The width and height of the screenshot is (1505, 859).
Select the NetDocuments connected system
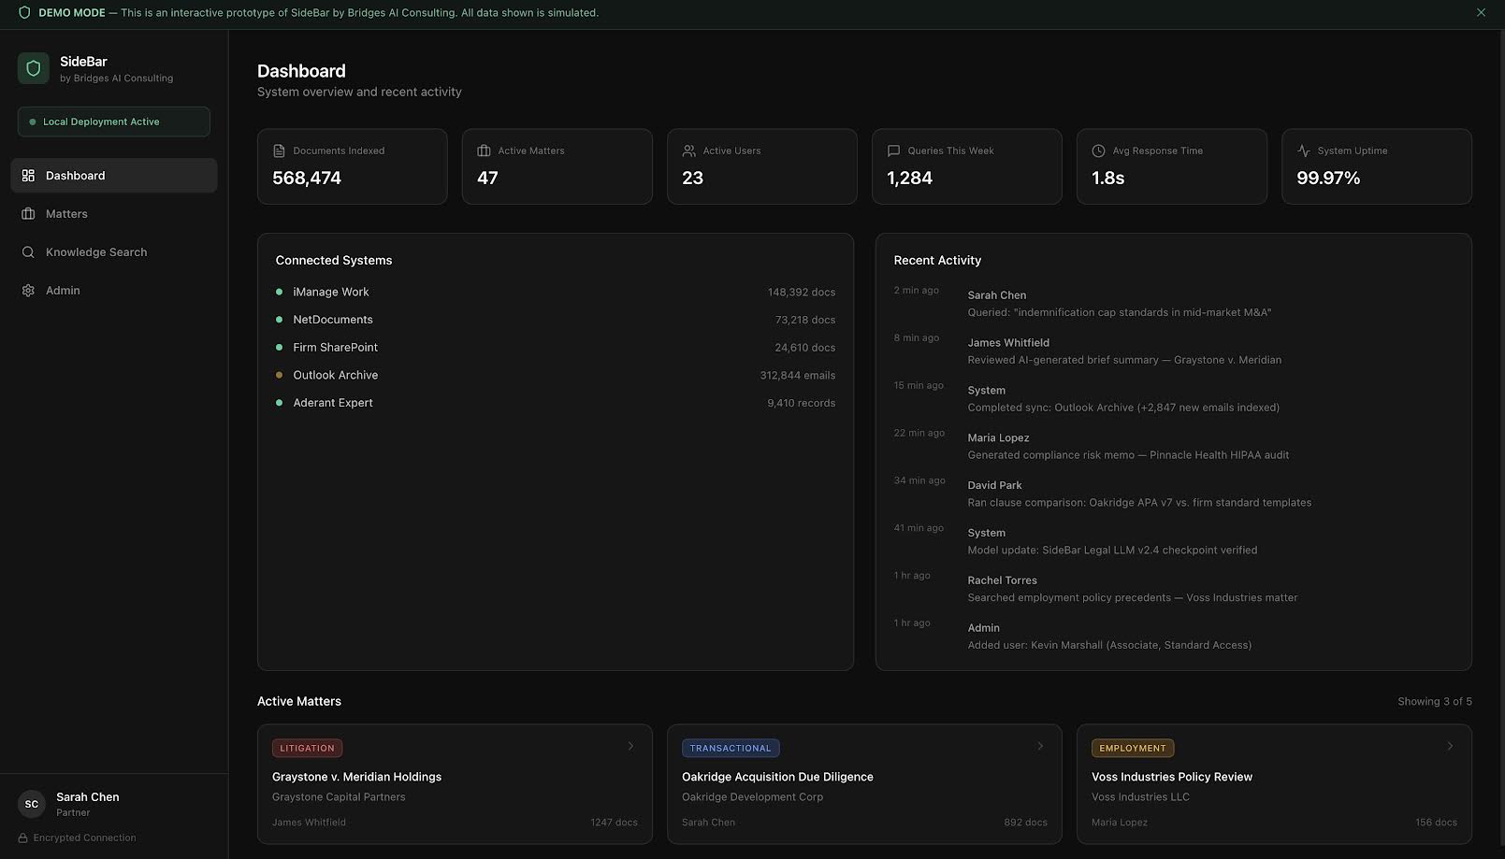click(556, 320)
